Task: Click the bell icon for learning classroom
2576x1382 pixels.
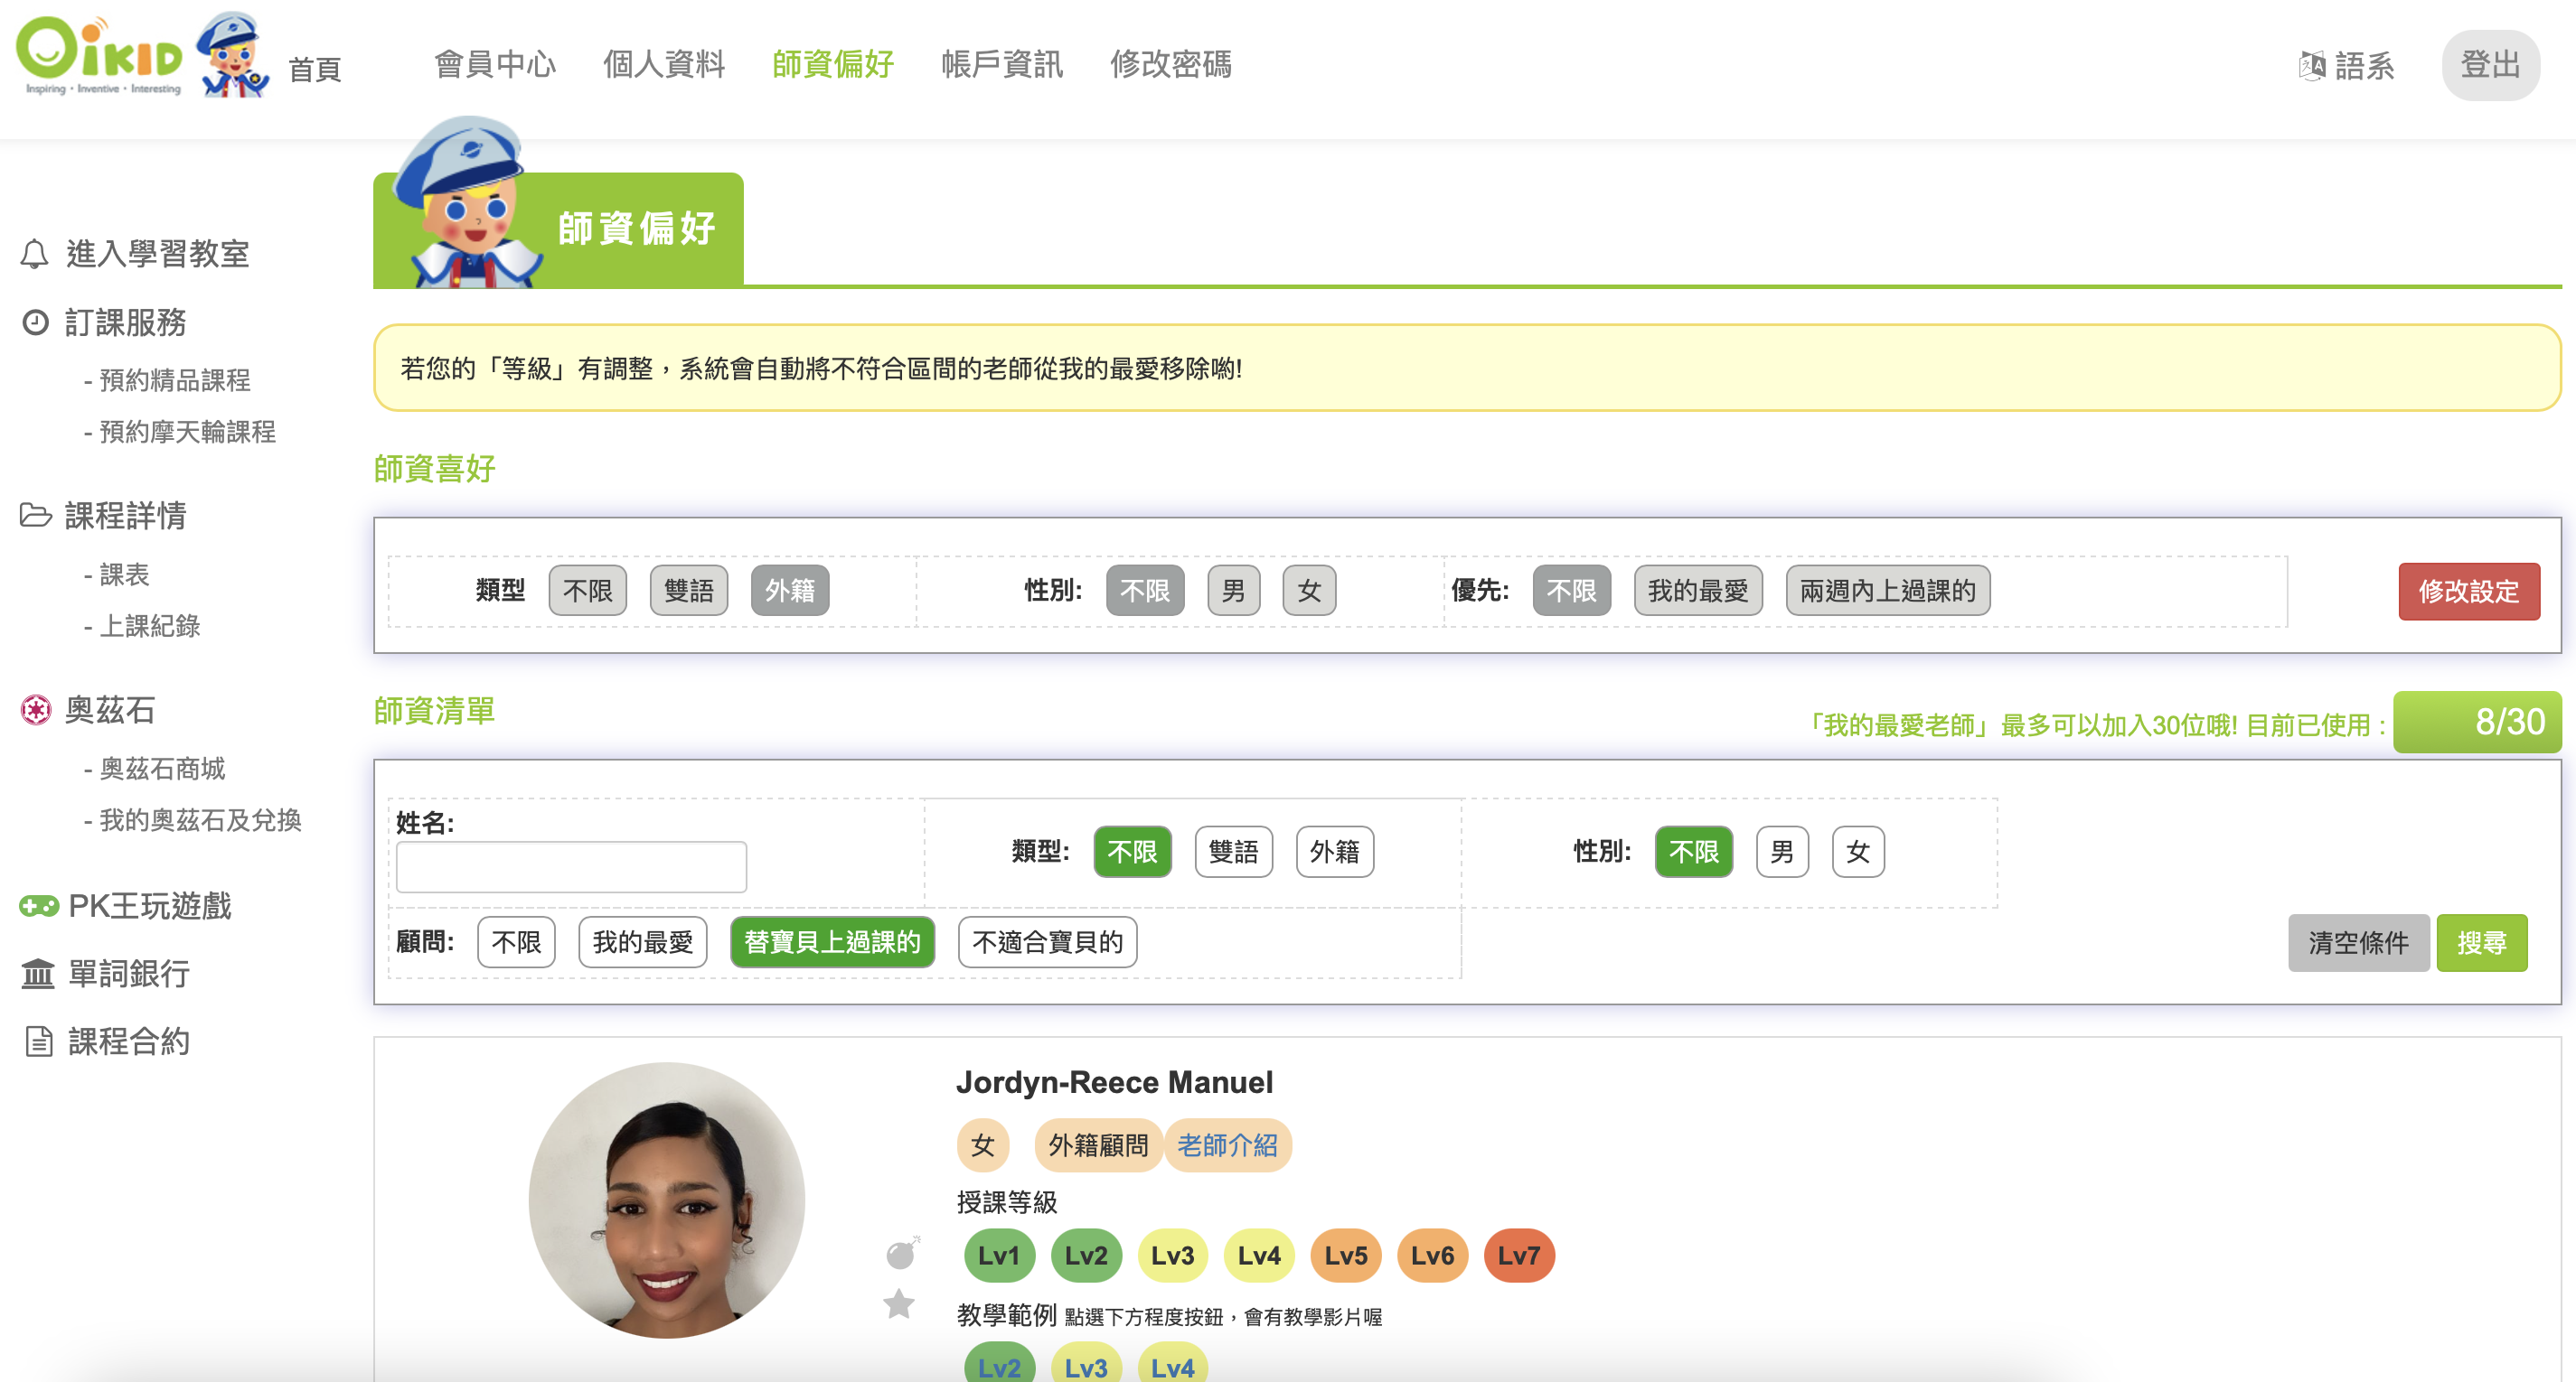Action: [34, 254]
